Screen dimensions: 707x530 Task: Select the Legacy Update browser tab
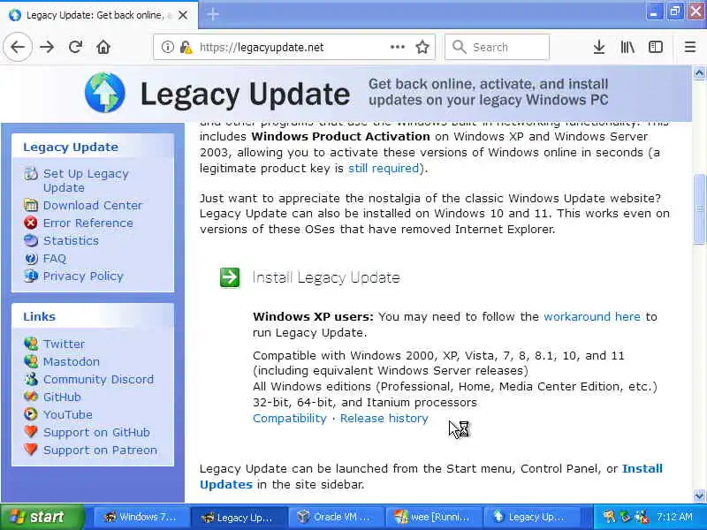click(x=99, y=15)
